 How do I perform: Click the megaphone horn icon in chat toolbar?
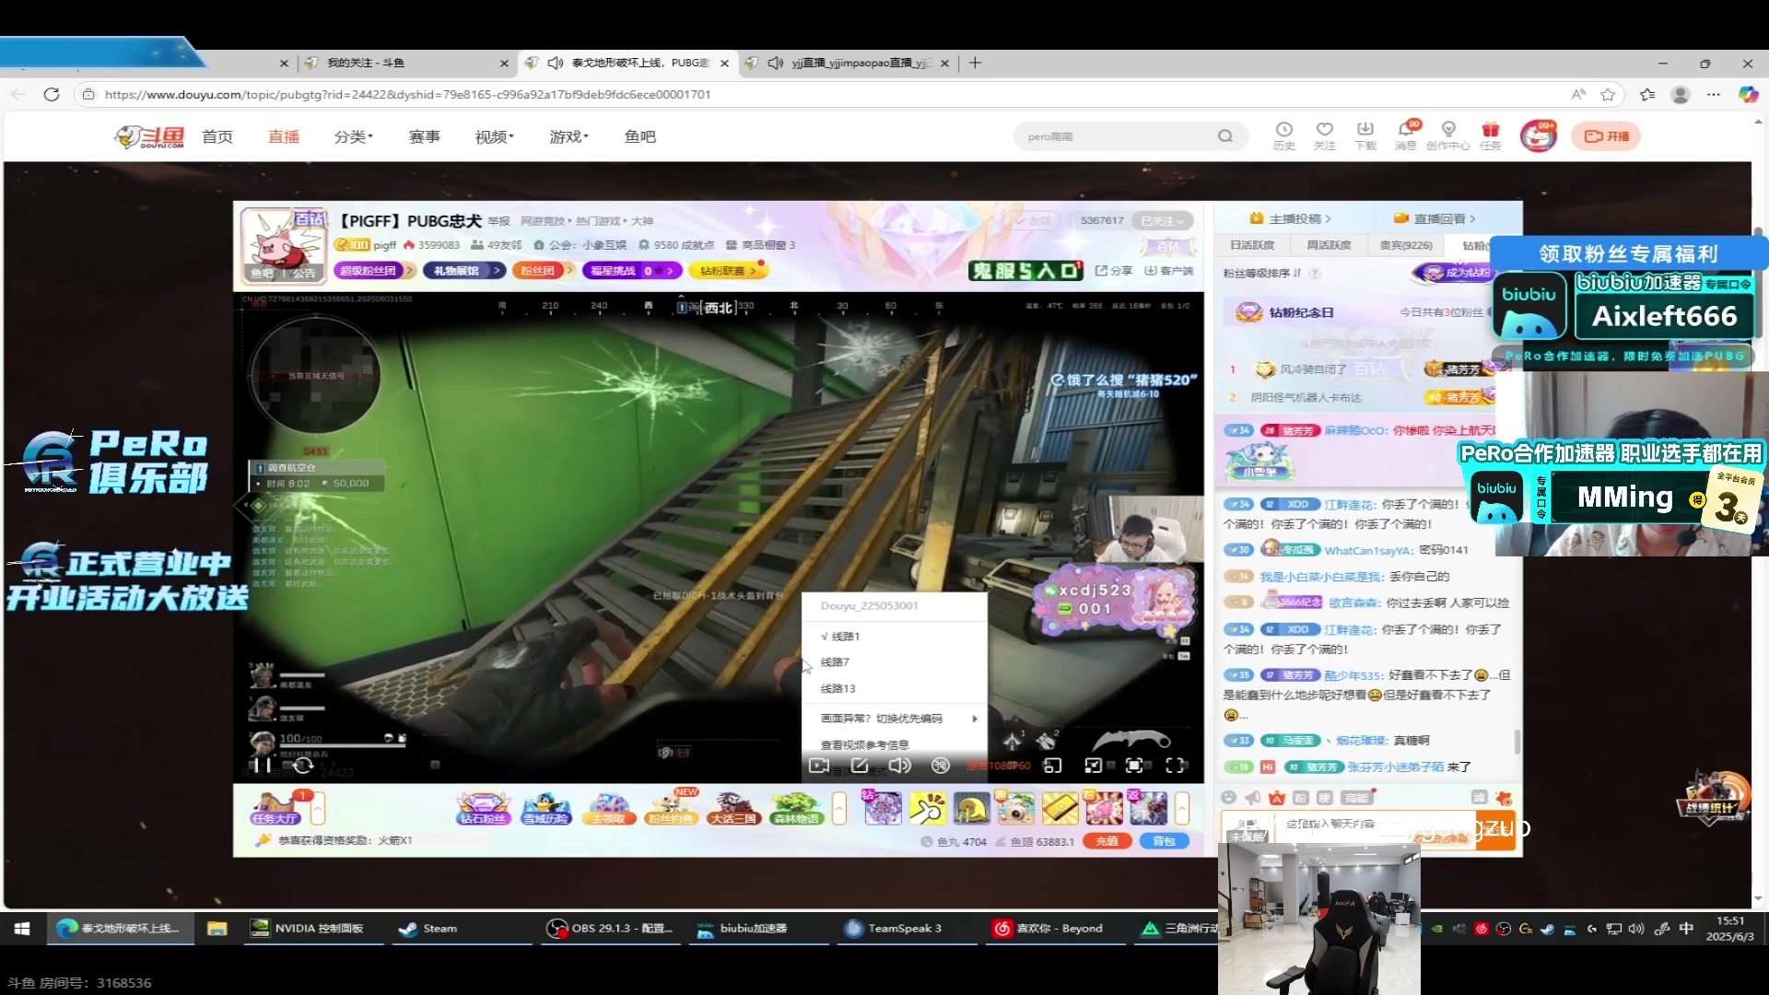1252,798
